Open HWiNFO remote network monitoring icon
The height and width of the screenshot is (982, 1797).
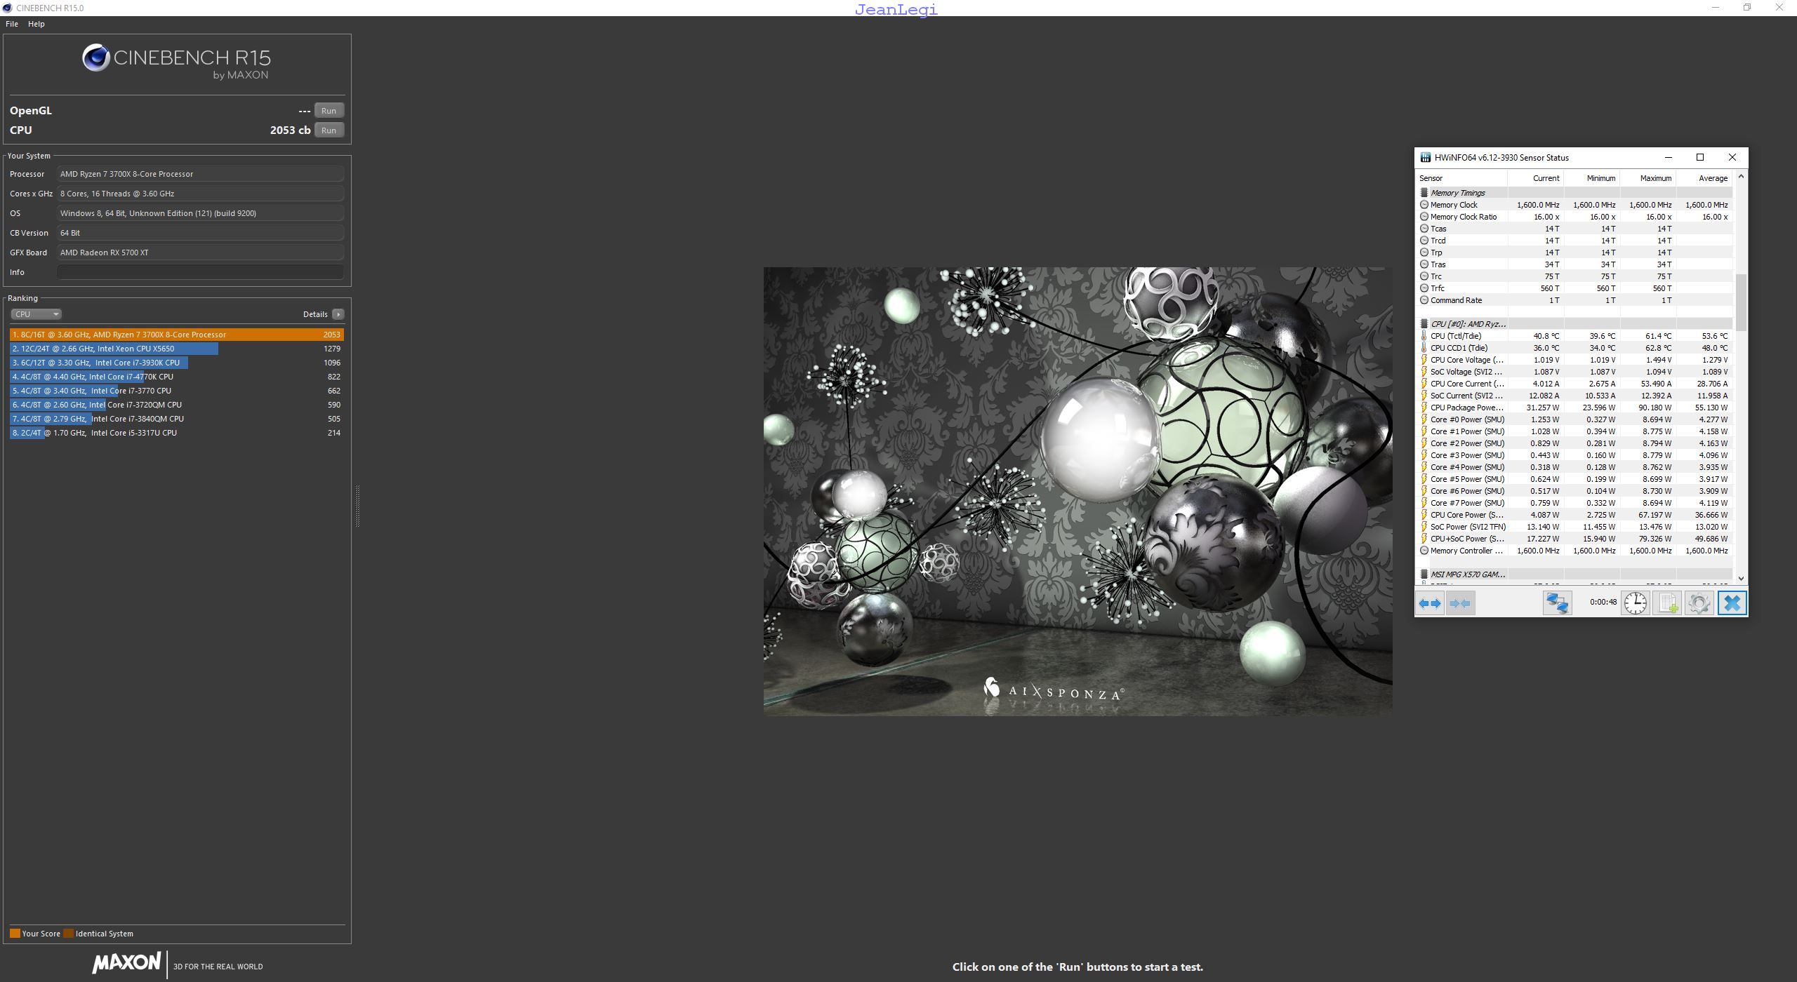pyautogui.click(x=1556, y=603)
